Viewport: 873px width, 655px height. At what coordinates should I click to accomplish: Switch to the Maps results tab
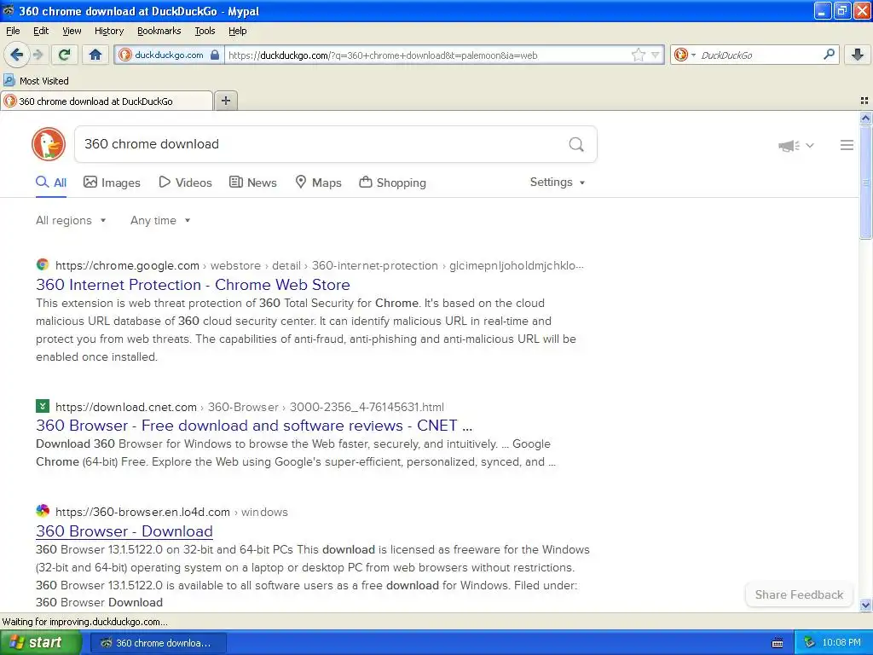tap(319, 183)
